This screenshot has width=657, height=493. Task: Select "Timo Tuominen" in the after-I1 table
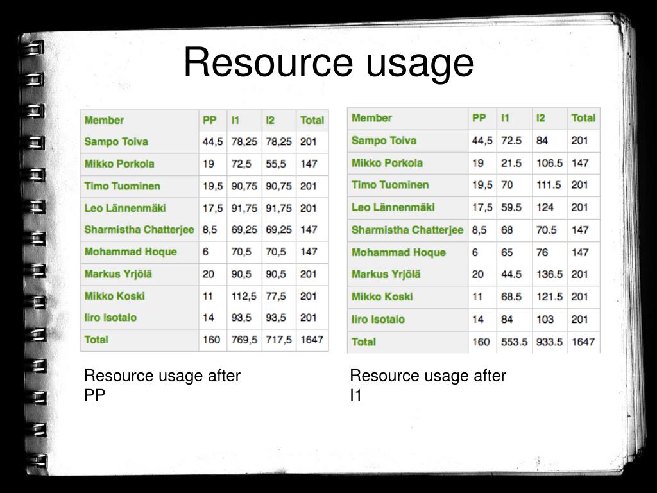tap(390, 185)
